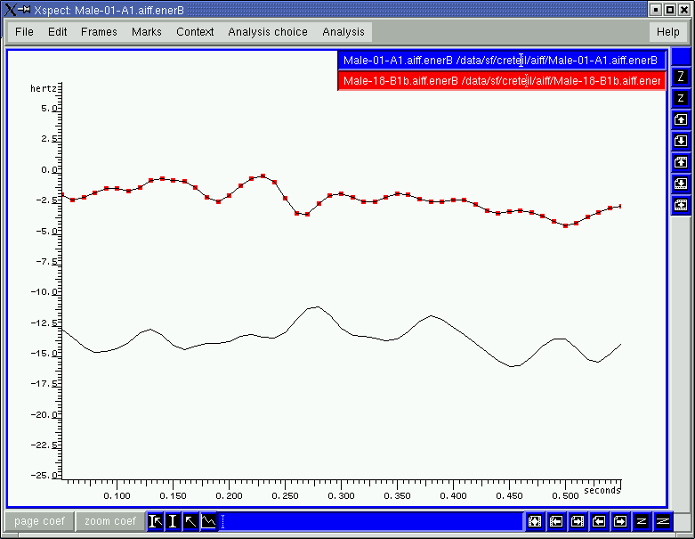
Task: Open the Marks menu
Action: pyautogui.click(x=147, y=32)
